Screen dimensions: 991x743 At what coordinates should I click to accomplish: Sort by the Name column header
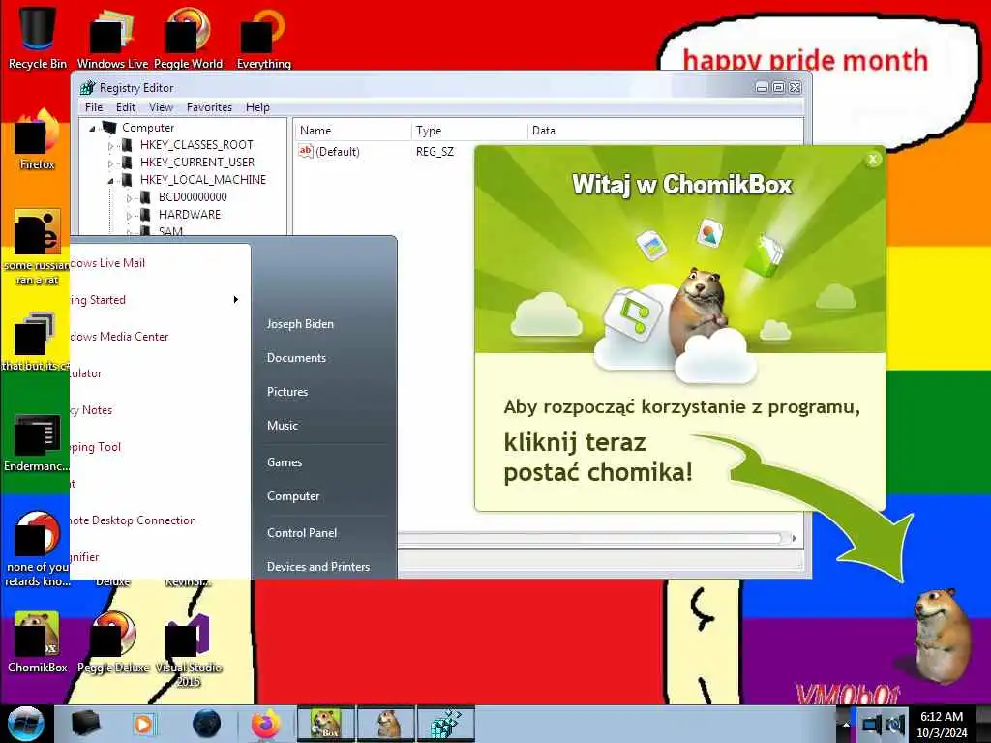pyautogui.click(x=352, y=131)
